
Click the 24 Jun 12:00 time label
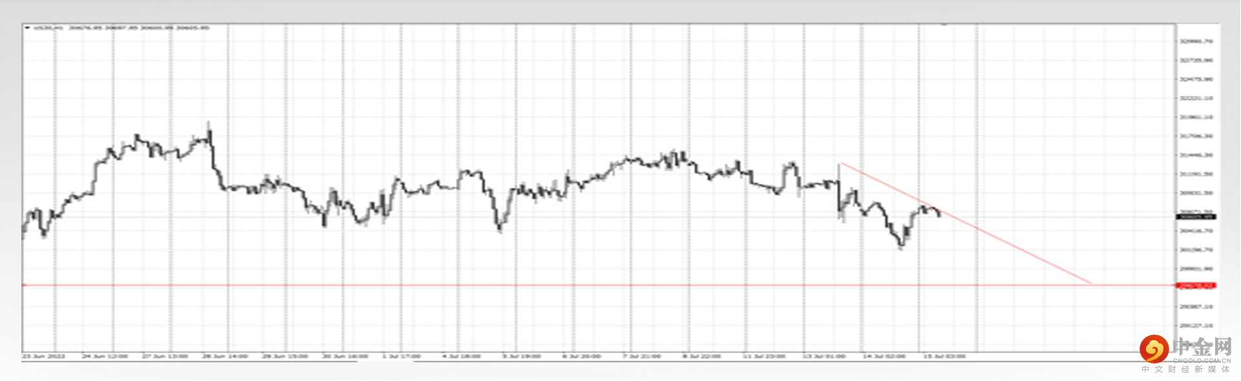[105, 356]
